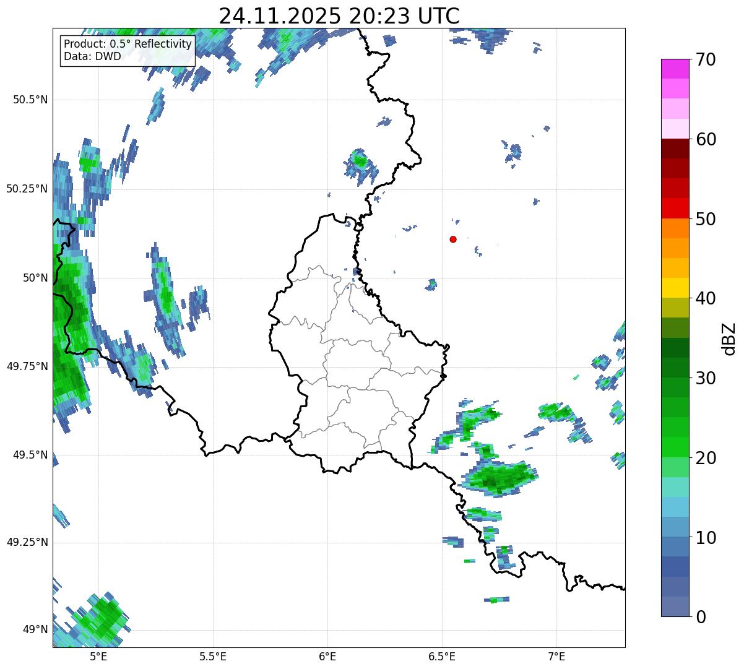Click the dark maroon swatch just below 60 dBZ
The width and height of the screenshot is (744, 669).
[x=675, y=149]
